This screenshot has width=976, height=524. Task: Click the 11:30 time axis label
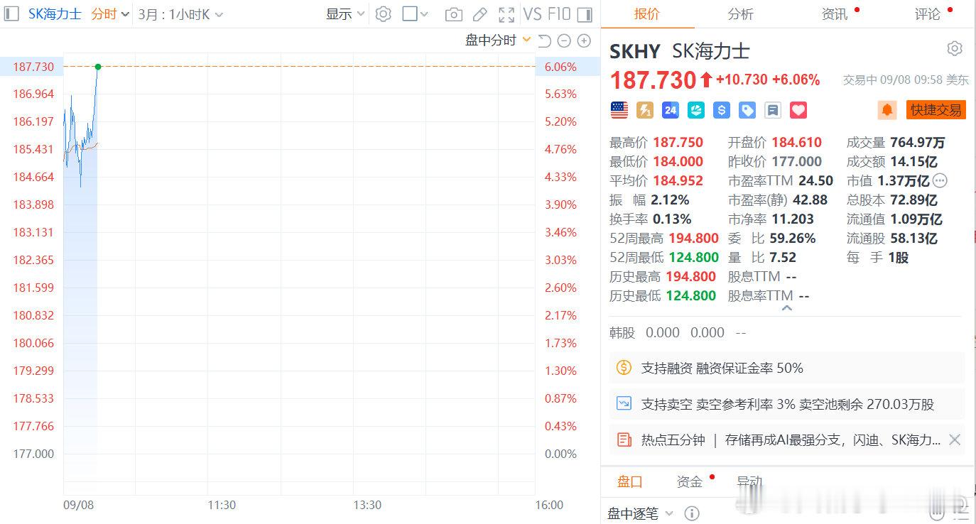(222, 505)
